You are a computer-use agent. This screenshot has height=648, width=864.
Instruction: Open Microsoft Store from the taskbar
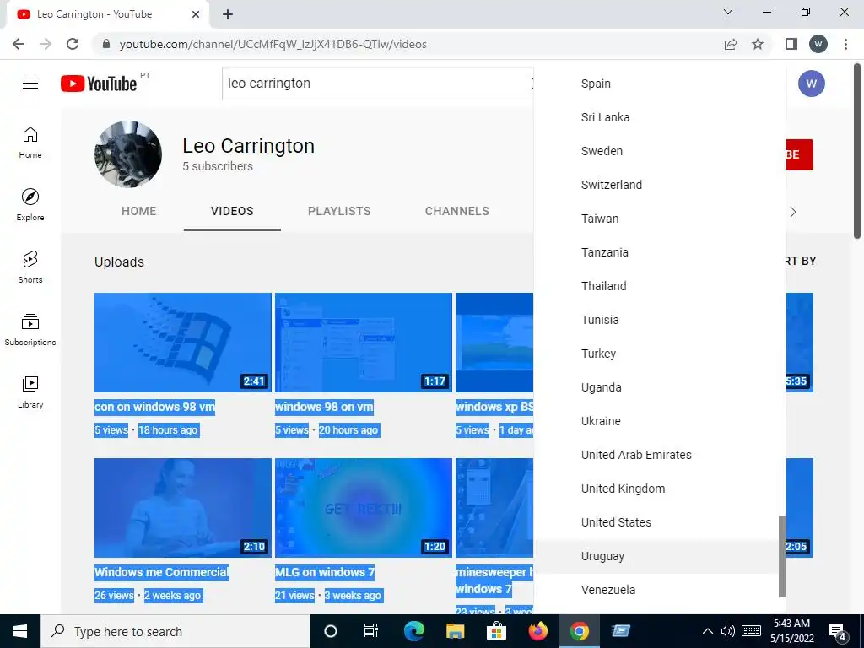pos(496,631)
